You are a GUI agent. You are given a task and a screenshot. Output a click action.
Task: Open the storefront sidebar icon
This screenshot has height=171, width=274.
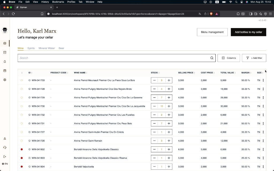5,71
